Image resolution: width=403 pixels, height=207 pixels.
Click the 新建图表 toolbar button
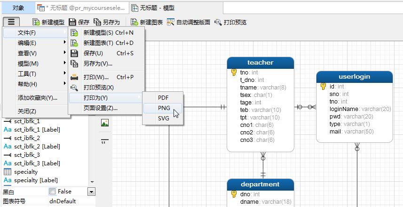pos(147,22)
